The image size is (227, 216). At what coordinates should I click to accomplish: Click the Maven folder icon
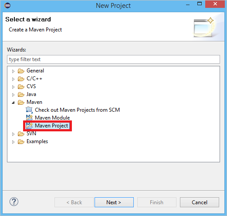click(x=21, y=103)
